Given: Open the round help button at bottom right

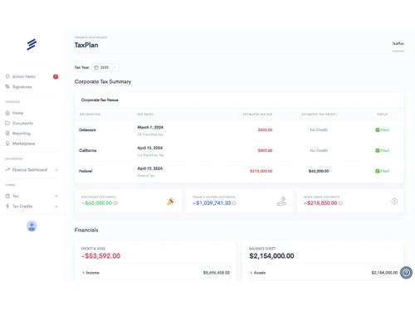Looking at the screenshot, I should (406, 273).
